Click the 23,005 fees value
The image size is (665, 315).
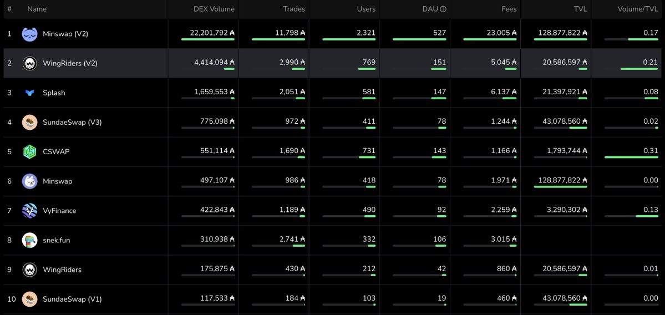[502, 33]
